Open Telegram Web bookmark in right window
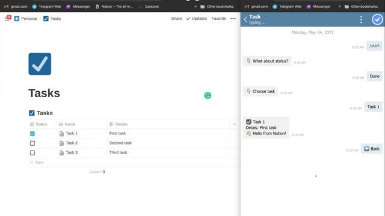 287,7
